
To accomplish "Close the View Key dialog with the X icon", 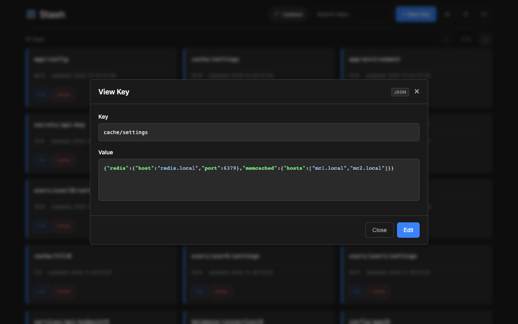I will (417, 91).
